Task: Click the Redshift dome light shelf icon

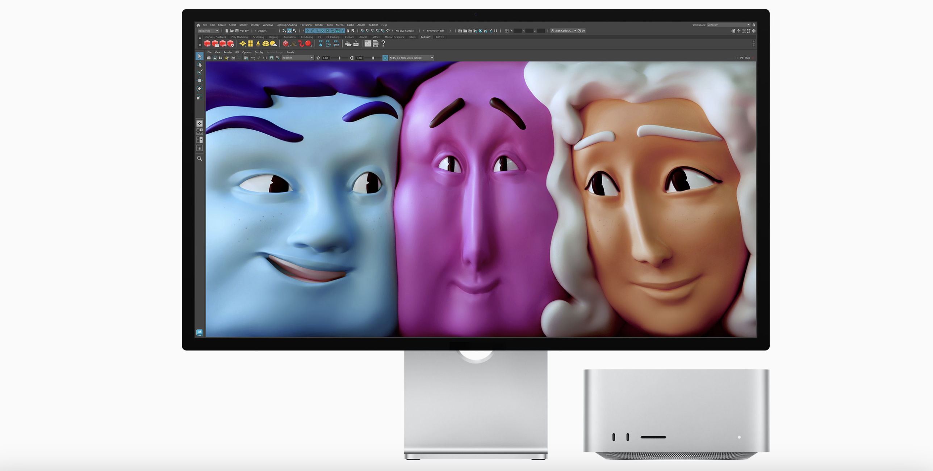Action: pyautogui.click(x=266, y=44)
